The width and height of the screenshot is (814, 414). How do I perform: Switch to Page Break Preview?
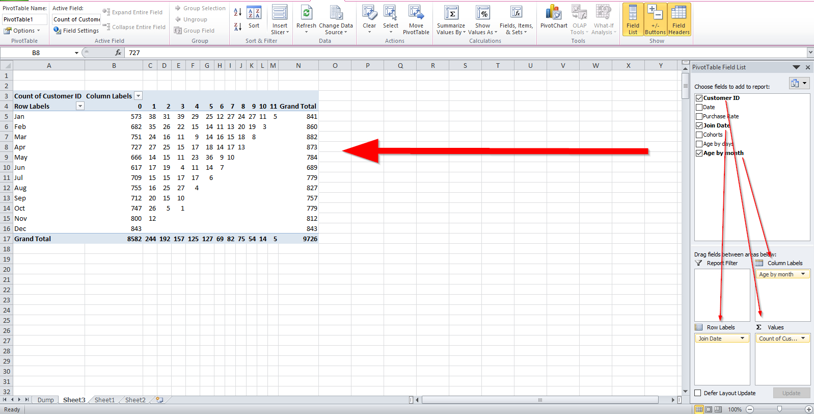(x=718, y=409)
